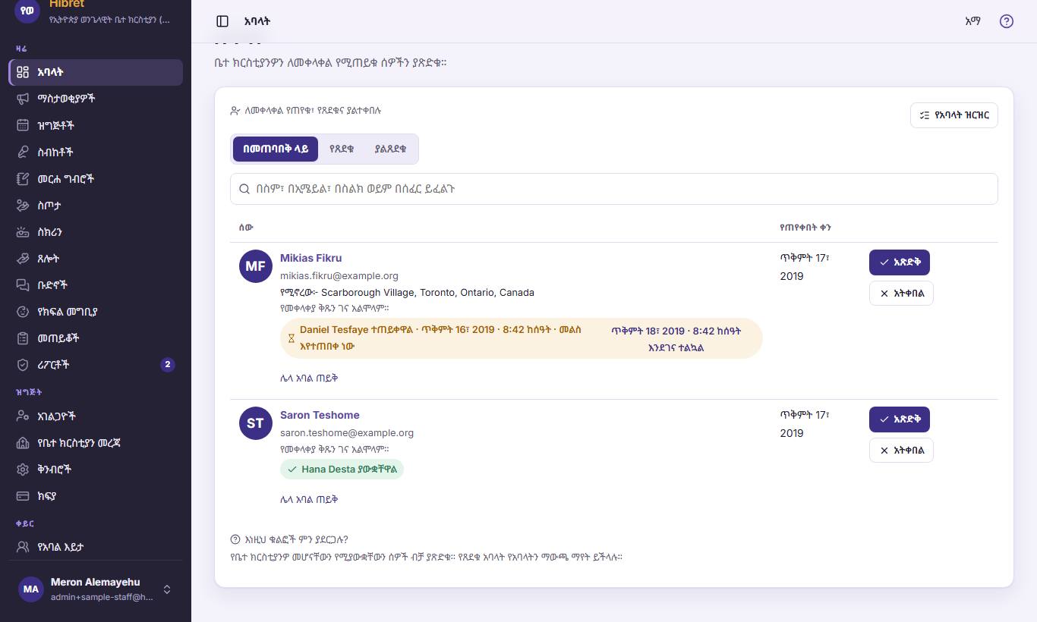Click the የአባላት ዝርዝር button
The image size is (1037, 622).
[x=953, y=115]
